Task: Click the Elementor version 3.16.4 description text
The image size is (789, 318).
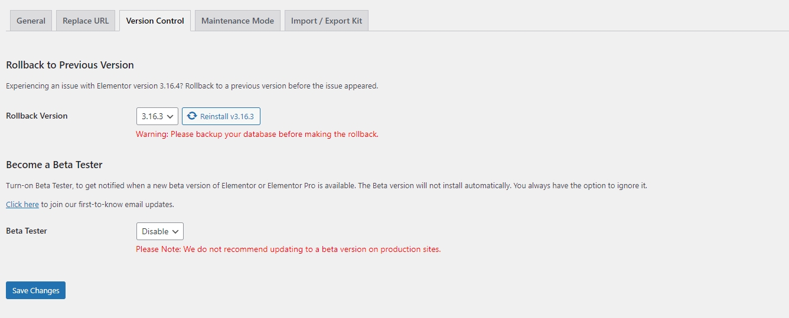Action: point(192,86)
